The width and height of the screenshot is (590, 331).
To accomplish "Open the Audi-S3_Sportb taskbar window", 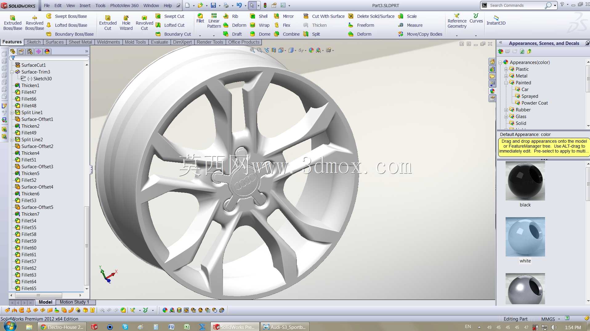I will click(x=285, y=327).
